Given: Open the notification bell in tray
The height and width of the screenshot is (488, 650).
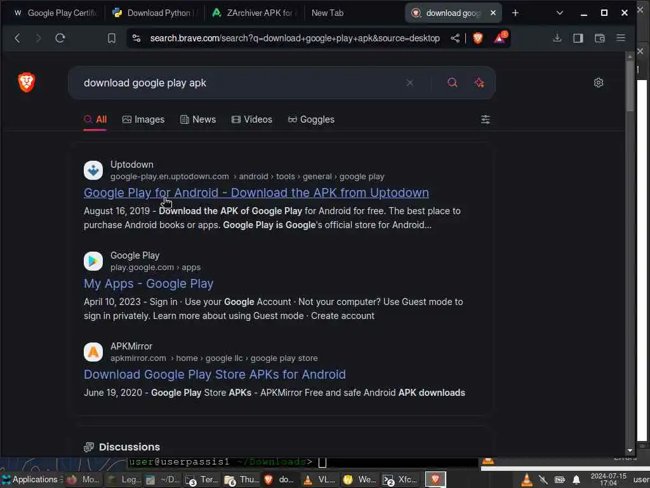Looking at the screenshot, I should 576,480.
